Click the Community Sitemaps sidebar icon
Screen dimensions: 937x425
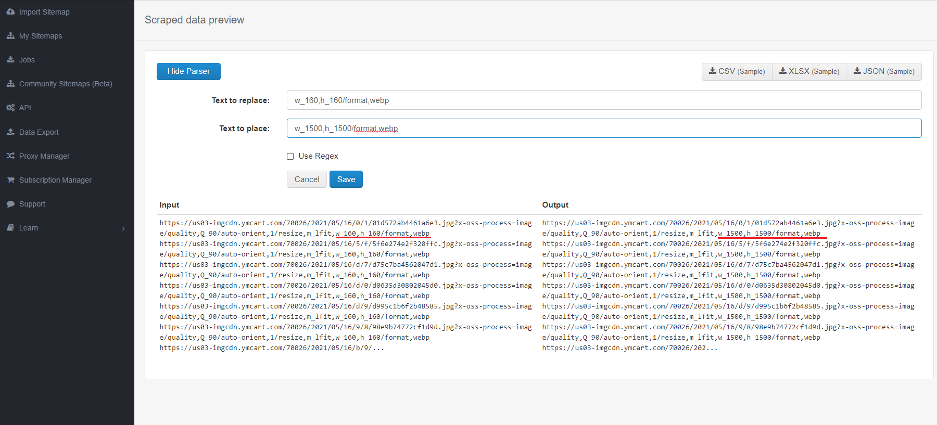click(x=10, y=84)
